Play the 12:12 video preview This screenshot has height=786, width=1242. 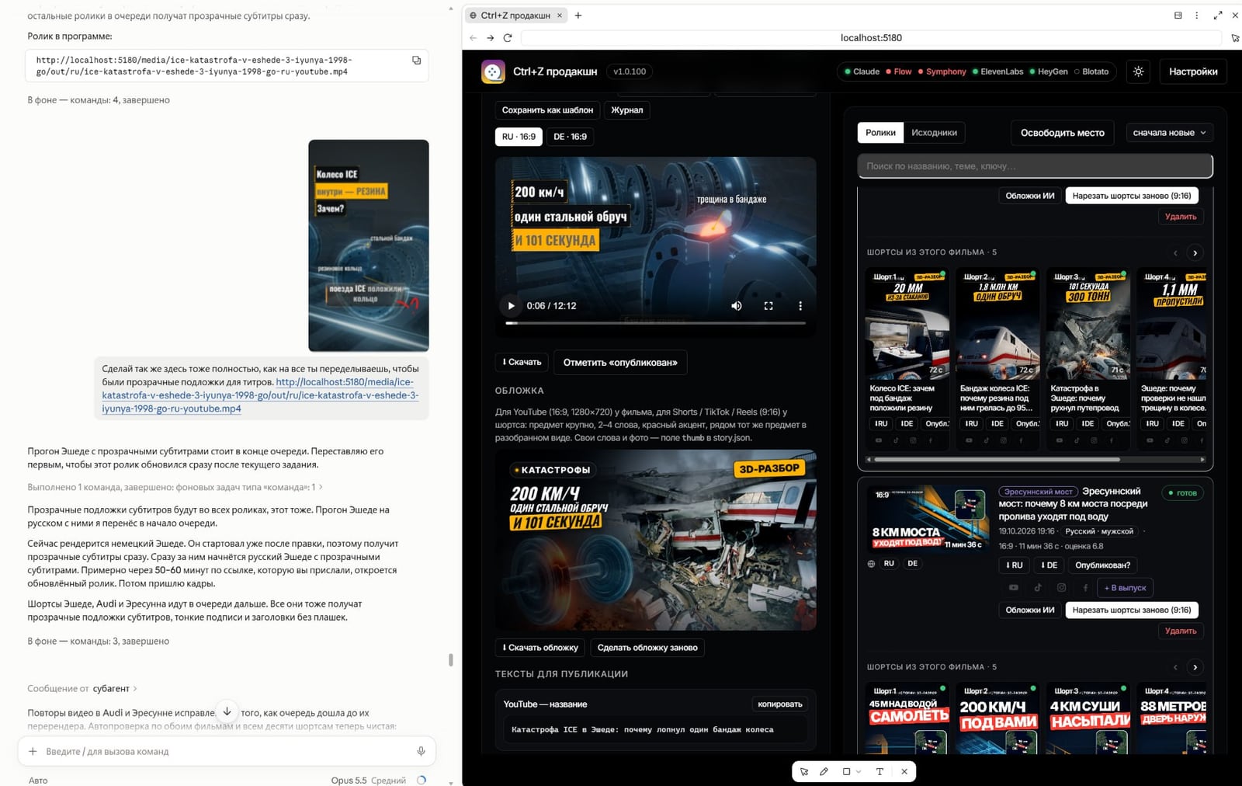point(511,306)
